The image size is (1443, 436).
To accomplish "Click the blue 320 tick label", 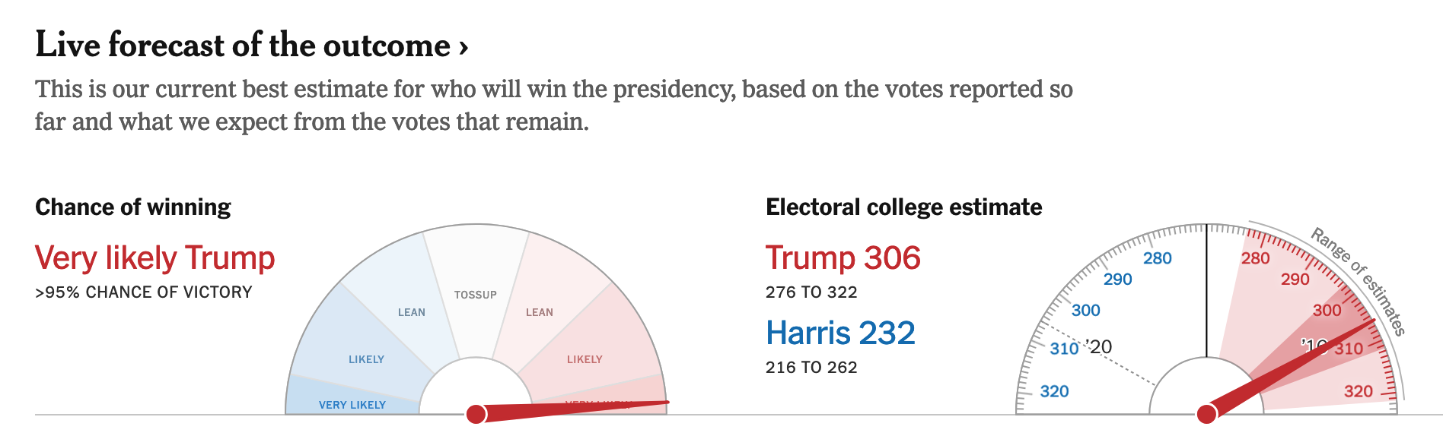I will click(x=1055, y=391).
